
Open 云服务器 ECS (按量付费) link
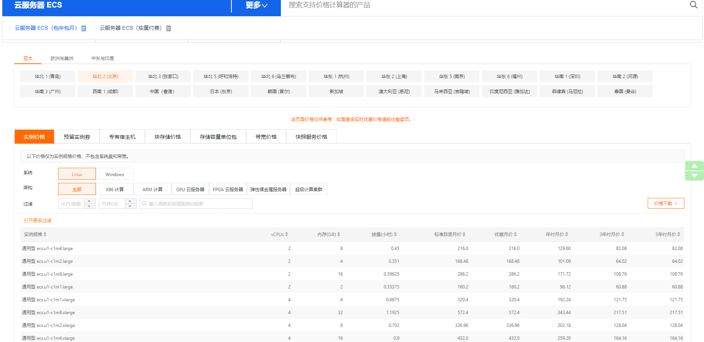(x=131, y=28)
